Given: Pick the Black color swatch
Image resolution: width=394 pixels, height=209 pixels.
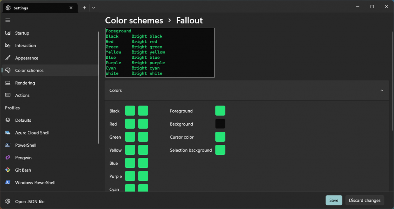Looking at the screenshot, I should (130, 111).
